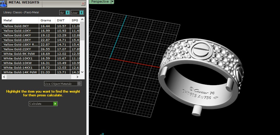This screenshot has width=280, height=135.
Task: Open the Perspective viewport dropdown arrow
Action: coord(112,2)
